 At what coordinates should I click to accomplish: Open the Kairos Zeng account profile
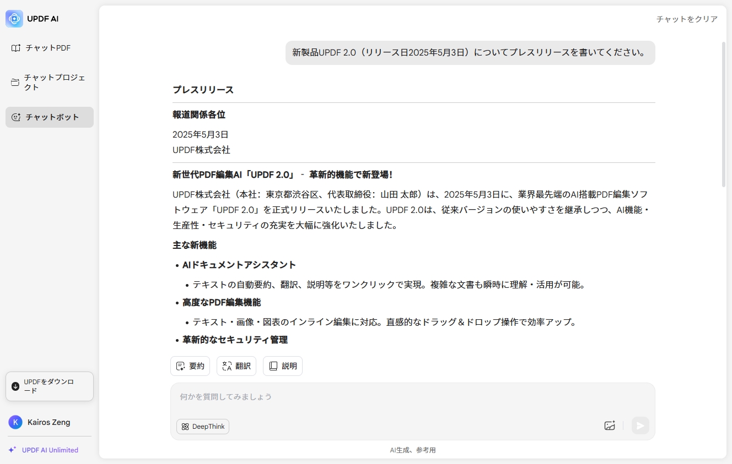[x=50, y=422]
